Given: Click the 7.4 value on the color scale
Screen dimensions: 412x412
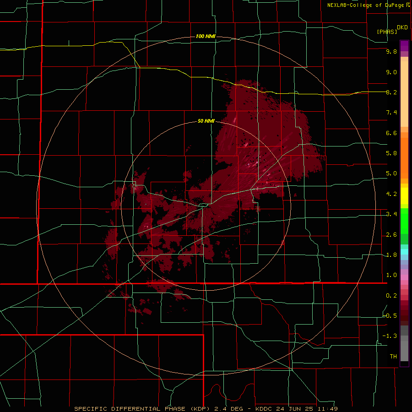Looking at the screenshot, I should click(x=391, y=113).
